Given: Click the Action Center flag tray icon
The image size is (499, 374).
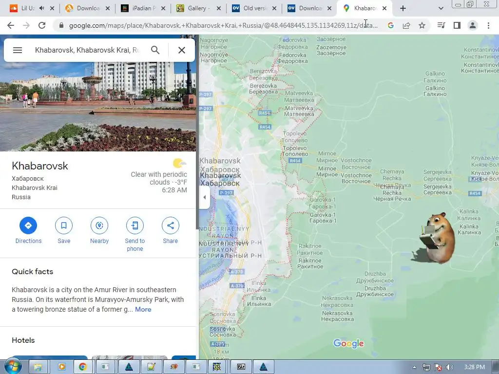Looking at the screenshot, I should click(x=438, y=367).
